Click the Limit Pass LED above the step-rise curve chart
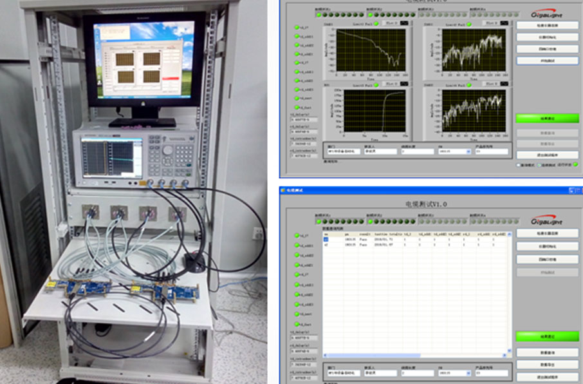This screenshot has height=384, width=583. point(376,85)
